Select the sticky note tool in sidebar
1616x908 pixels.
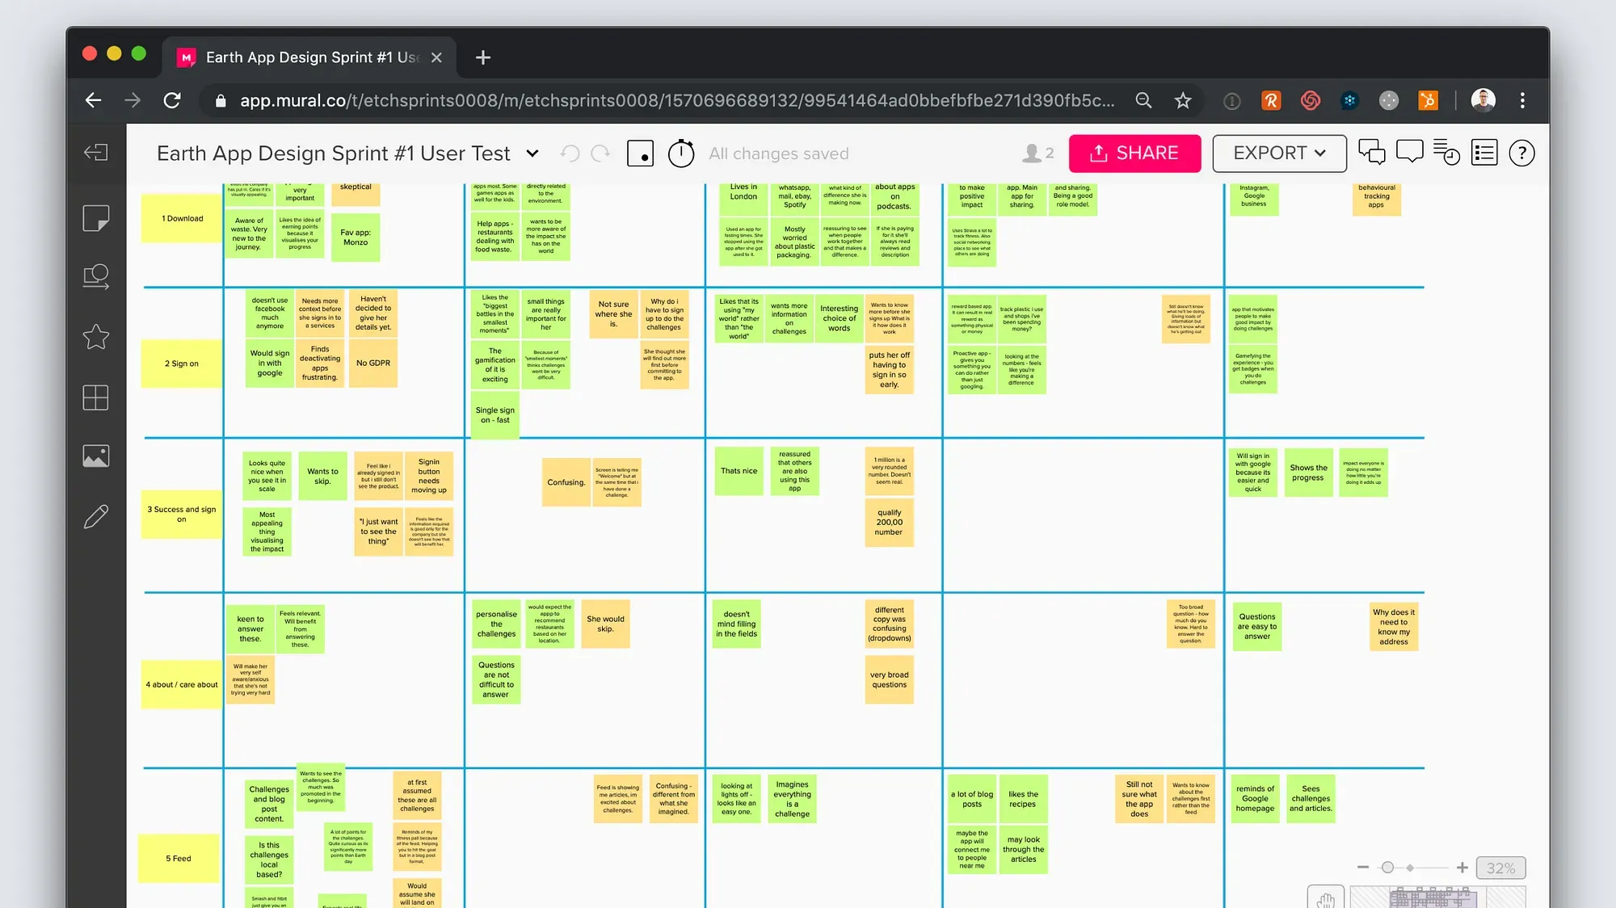pyautogui.click(x=96, y=218)
